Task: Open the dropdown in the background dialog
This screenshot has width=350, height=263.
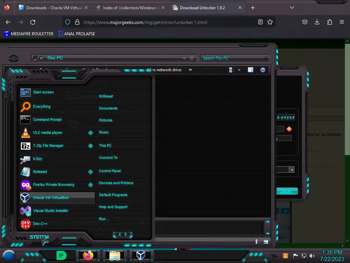Action: tap(292, 170)
